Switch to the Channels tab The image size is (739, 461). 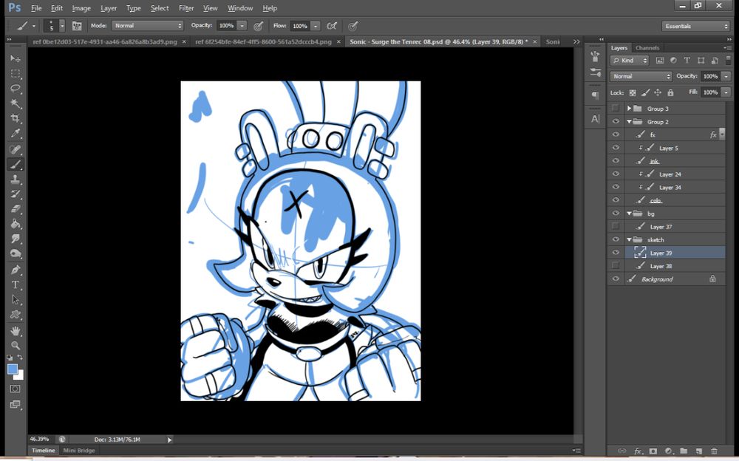point(647,47)
